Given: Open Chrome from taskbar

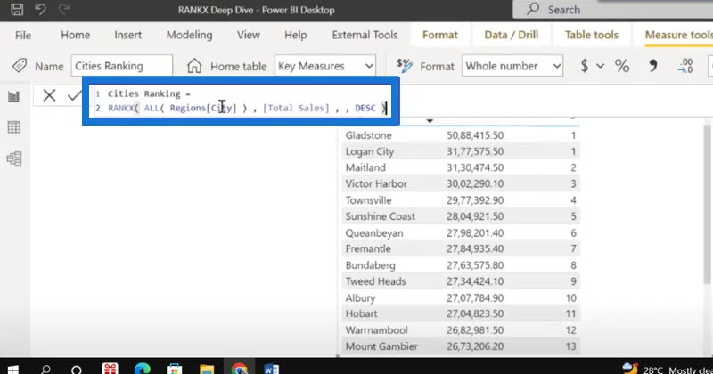Looking at the screenshot, I should [x=239, y=369].
